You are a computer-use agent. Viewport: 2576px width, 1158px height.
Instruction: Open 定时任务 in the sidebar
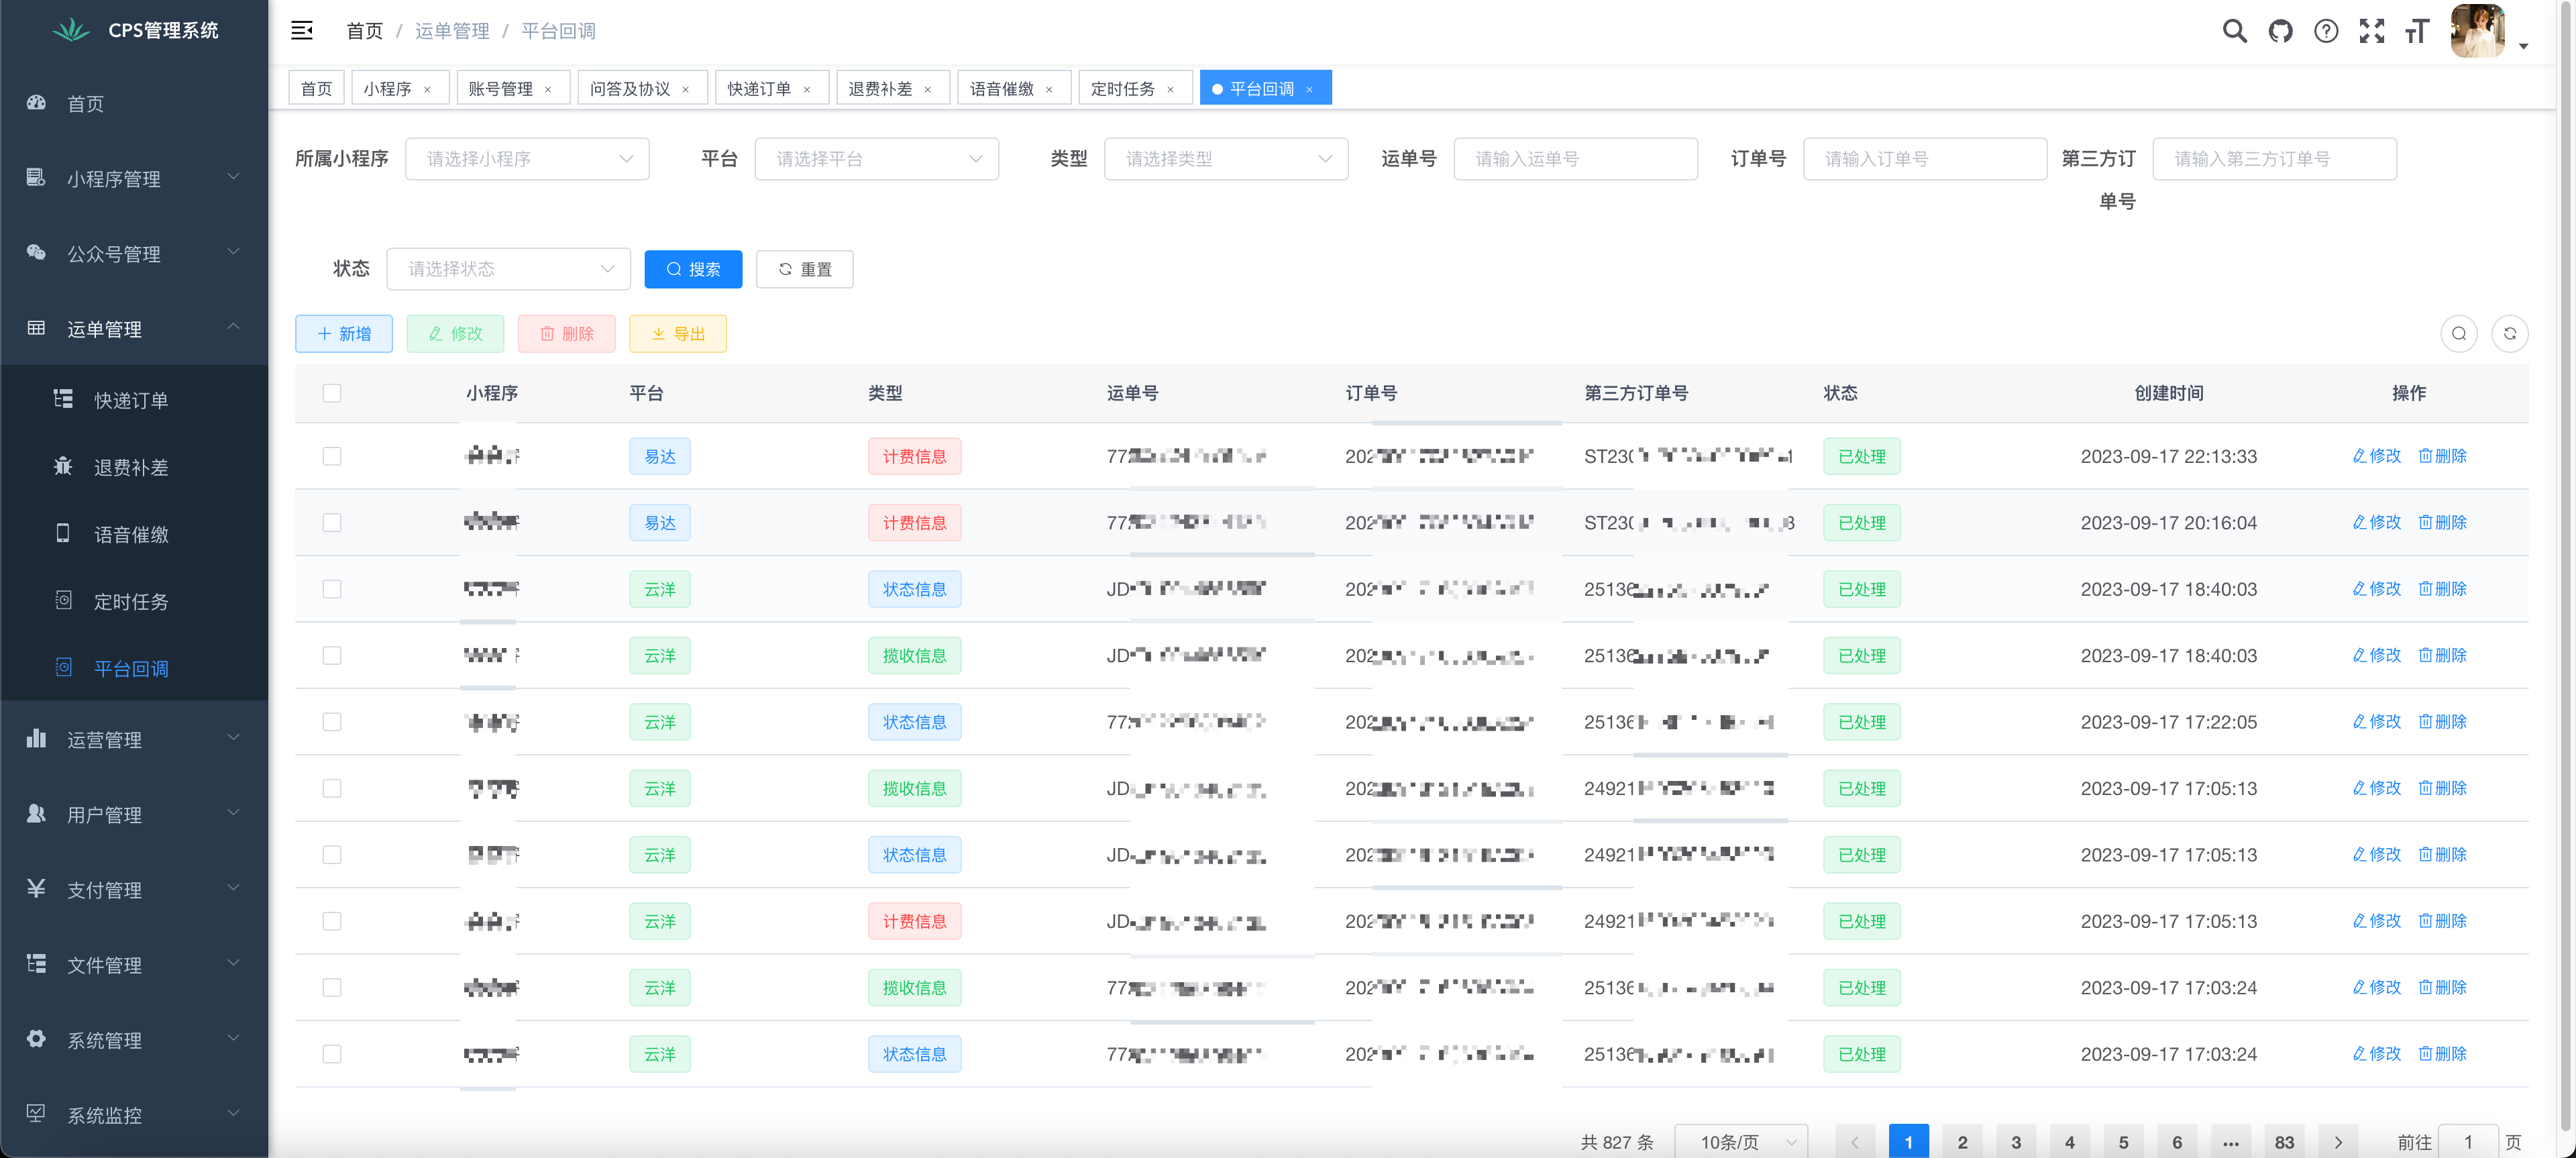tap(134, 601)
